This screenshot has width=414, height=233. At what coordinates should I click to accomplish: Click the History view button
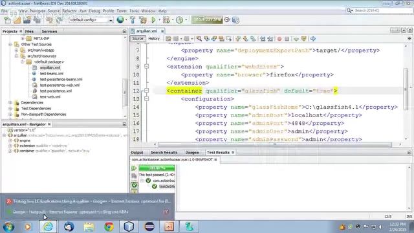154,39
